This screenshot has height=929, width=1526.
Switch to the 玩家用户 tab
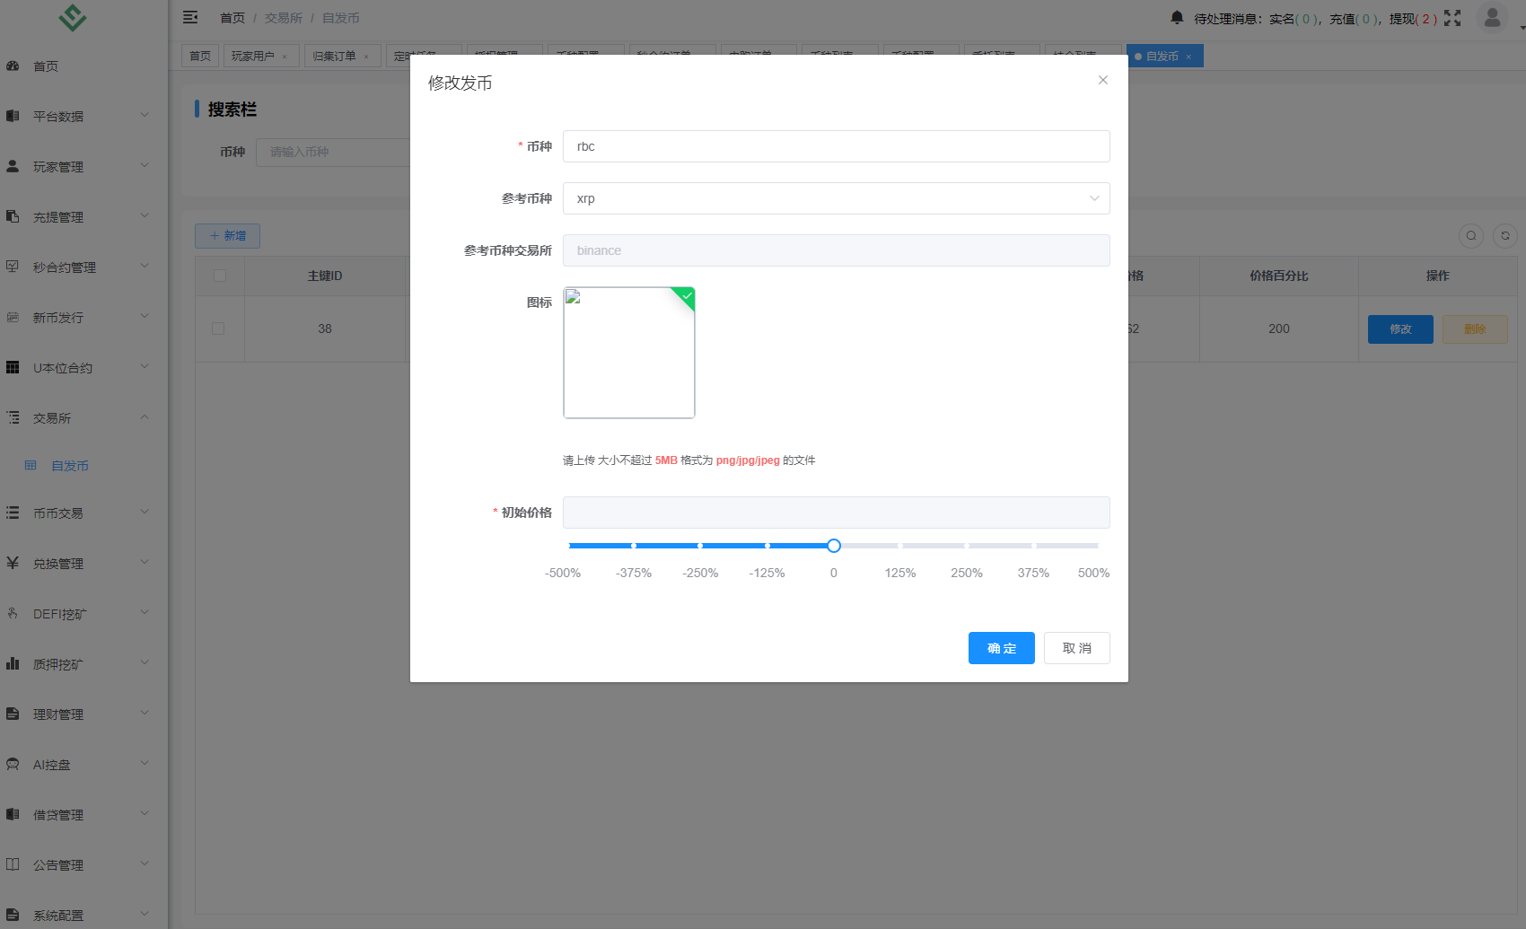pyautogui.click(x=253, y=56)
